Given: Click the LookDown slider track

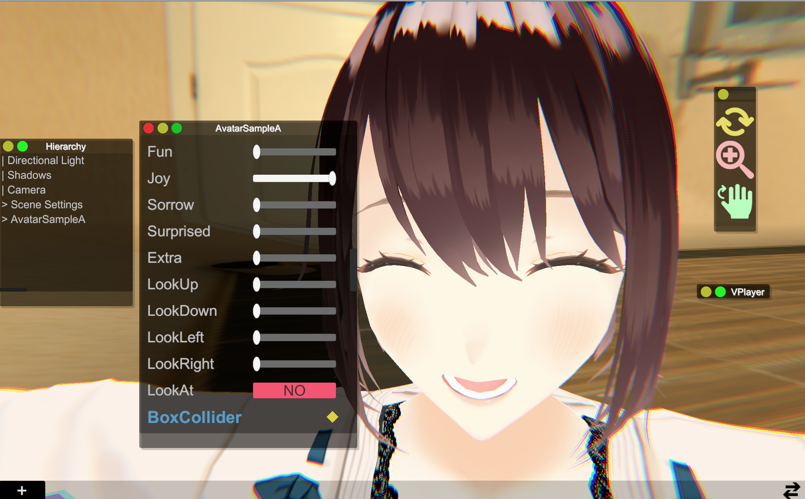Looking at the screenshot, I should [295, 311].
